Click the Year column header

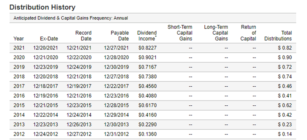tap(19, 39)
